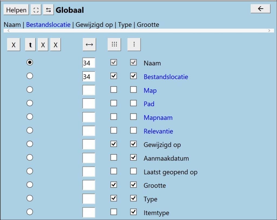The height and width of the screenshot is (220, 277).
Task: Uncheck the checkbox next to Aanmaakdatum label
Action: coord(133,158)
